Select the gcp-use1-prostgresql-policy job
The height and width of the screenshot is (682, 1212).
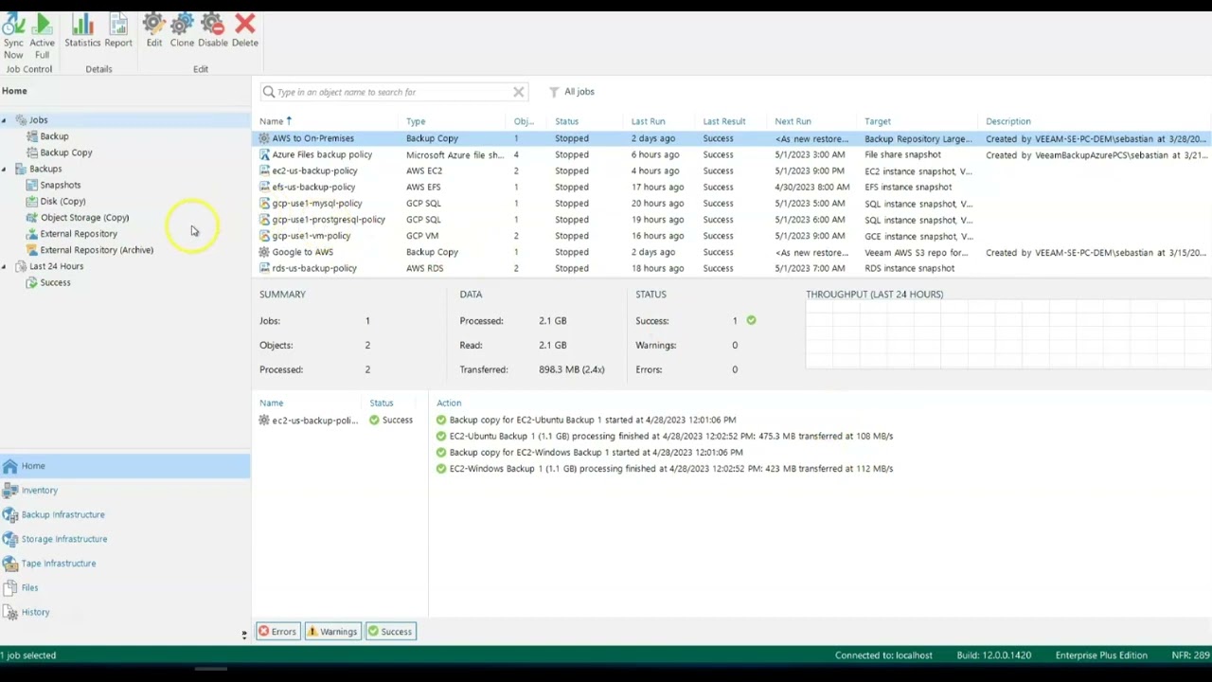point(732,220)
